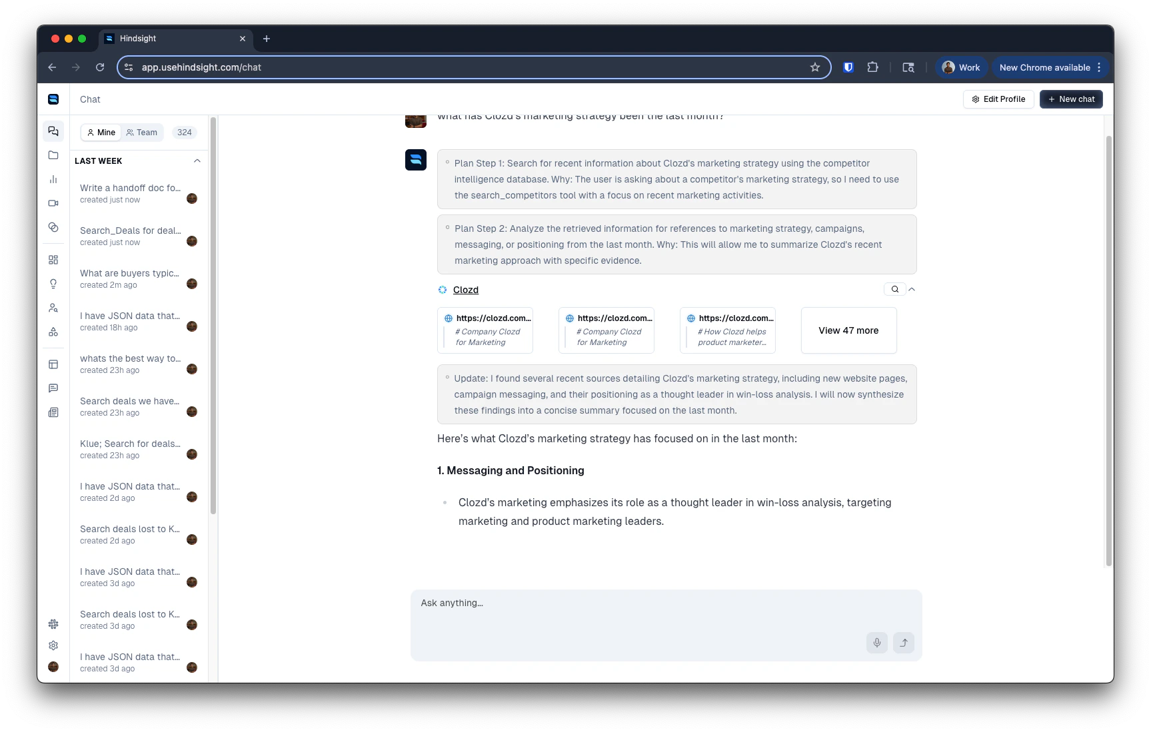Open the people search sidebar icon

click(x=53, y=308)
